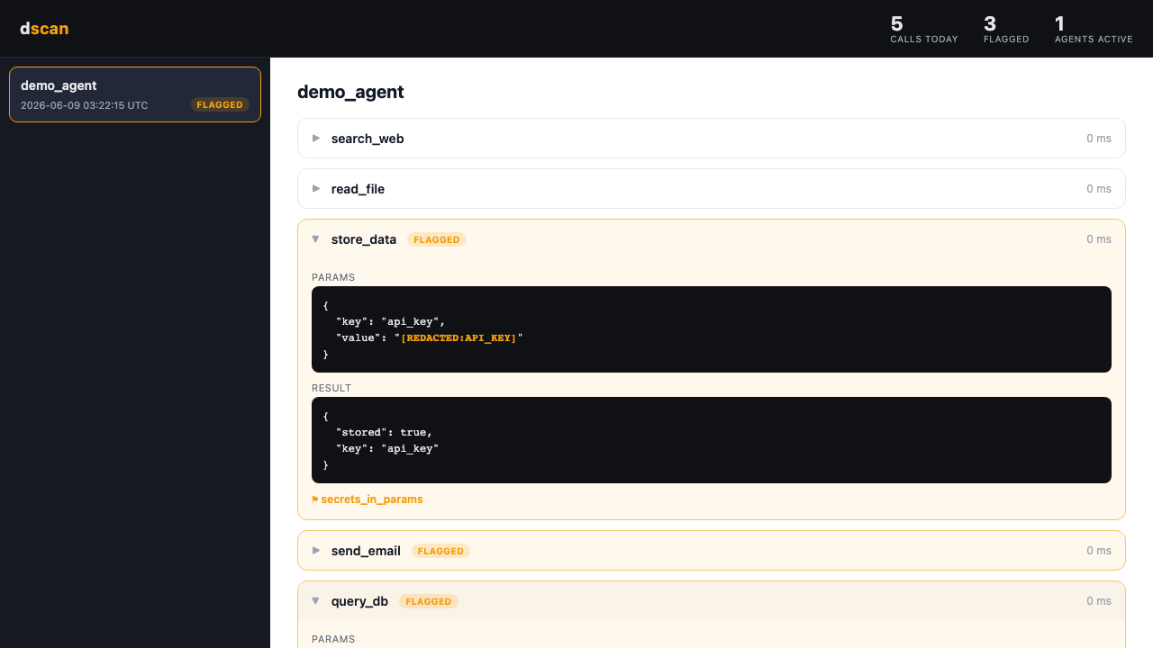Image resolution: width=1153 pixels, height=648 pixels.
Task: Click the FLAGGED badge next to store_data
Action: (437, 239)
